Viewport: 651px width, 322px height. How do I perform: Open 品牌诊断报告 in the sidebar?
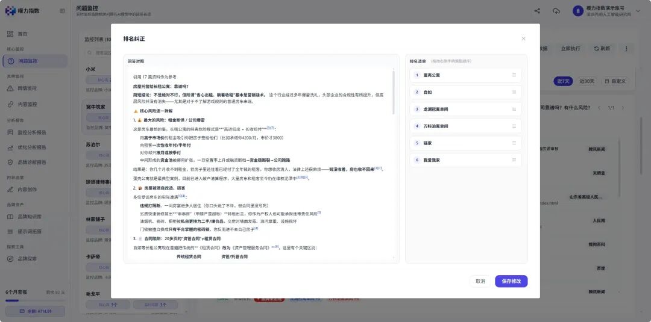point(35,162)
